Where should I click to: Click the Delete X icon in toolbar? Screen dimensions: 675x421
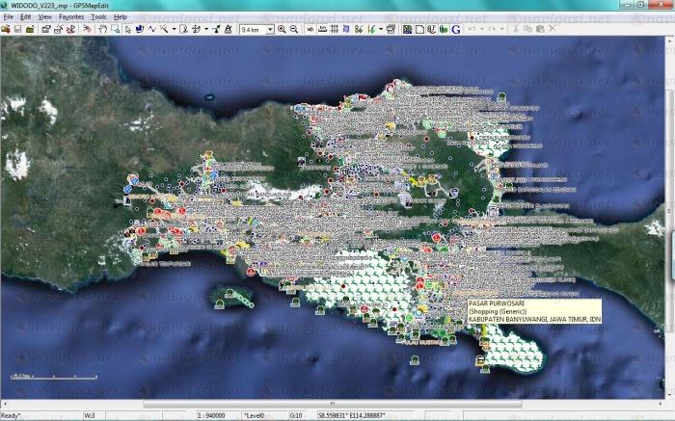click(x=553, y=29)
